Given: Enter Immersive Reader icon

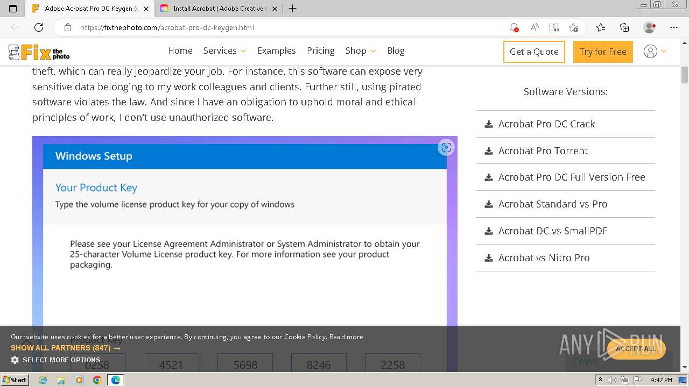Looking at the screenshot, I should click(x=554, y=27).
